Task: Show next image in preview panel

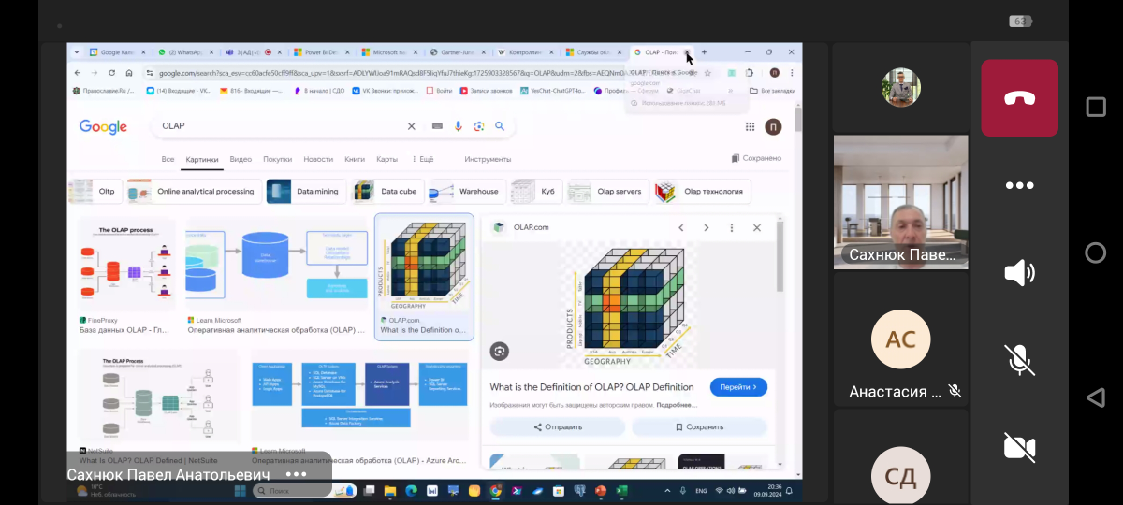Action: pos(707,227)
